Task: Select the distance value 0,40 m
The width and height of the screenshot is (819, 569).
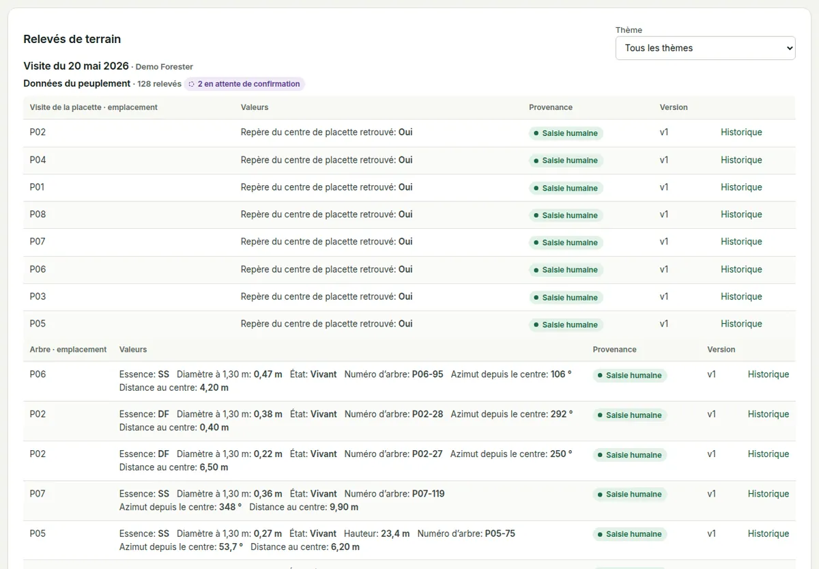Action: [214, 428]
